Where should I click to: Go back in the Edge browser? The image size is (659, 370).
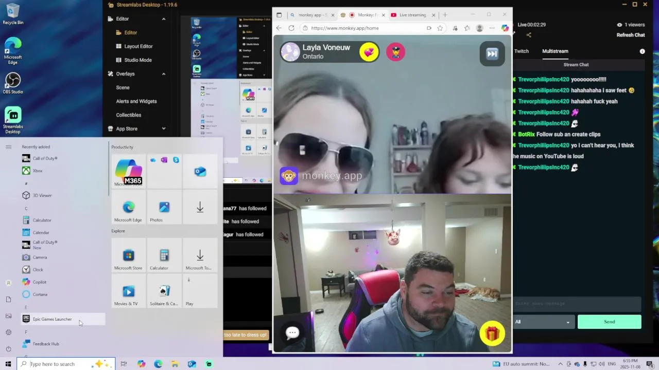(279, 28)
